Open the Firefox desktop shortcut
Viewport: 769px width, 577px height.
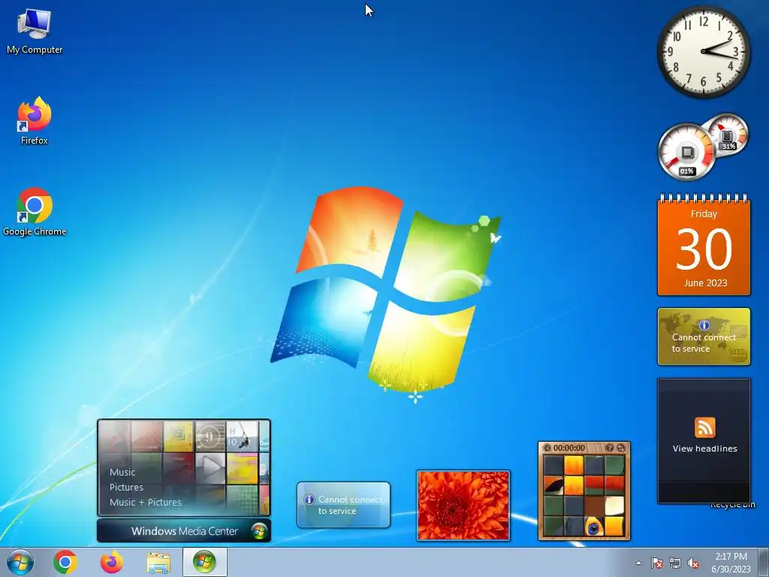(35, 121)
